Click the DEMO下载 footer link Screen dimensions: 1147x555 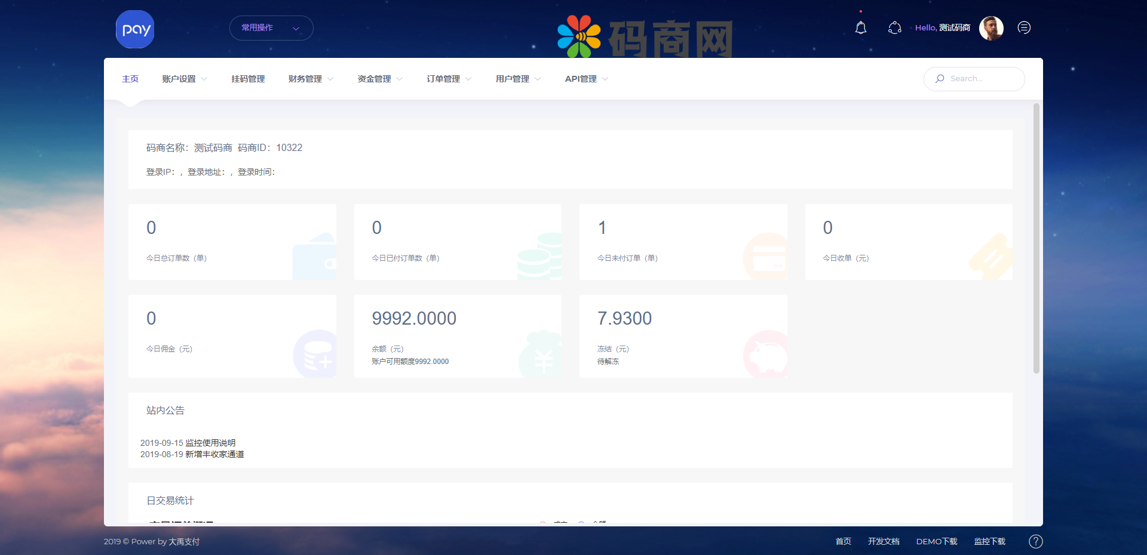coord(936,541)
